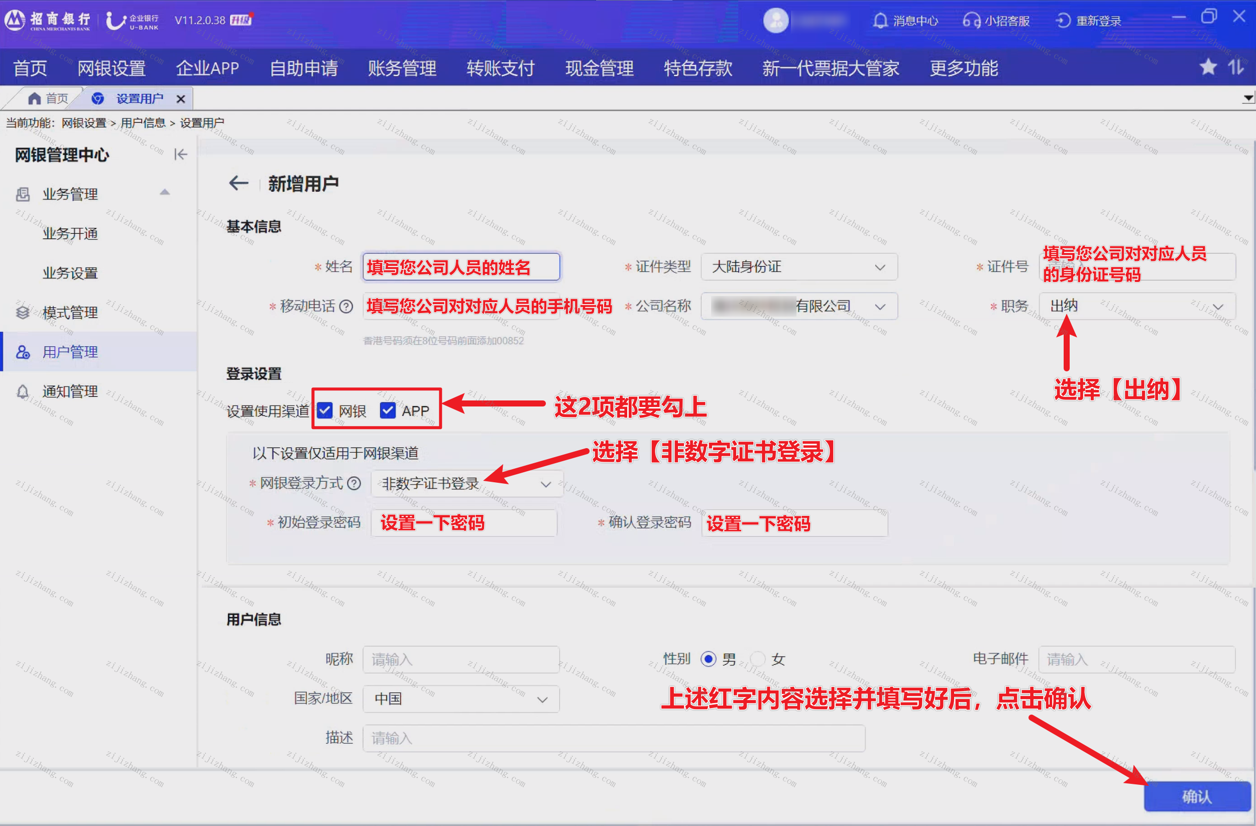
Task: Open the 自助申请 menu
Action: coord(303,68)
